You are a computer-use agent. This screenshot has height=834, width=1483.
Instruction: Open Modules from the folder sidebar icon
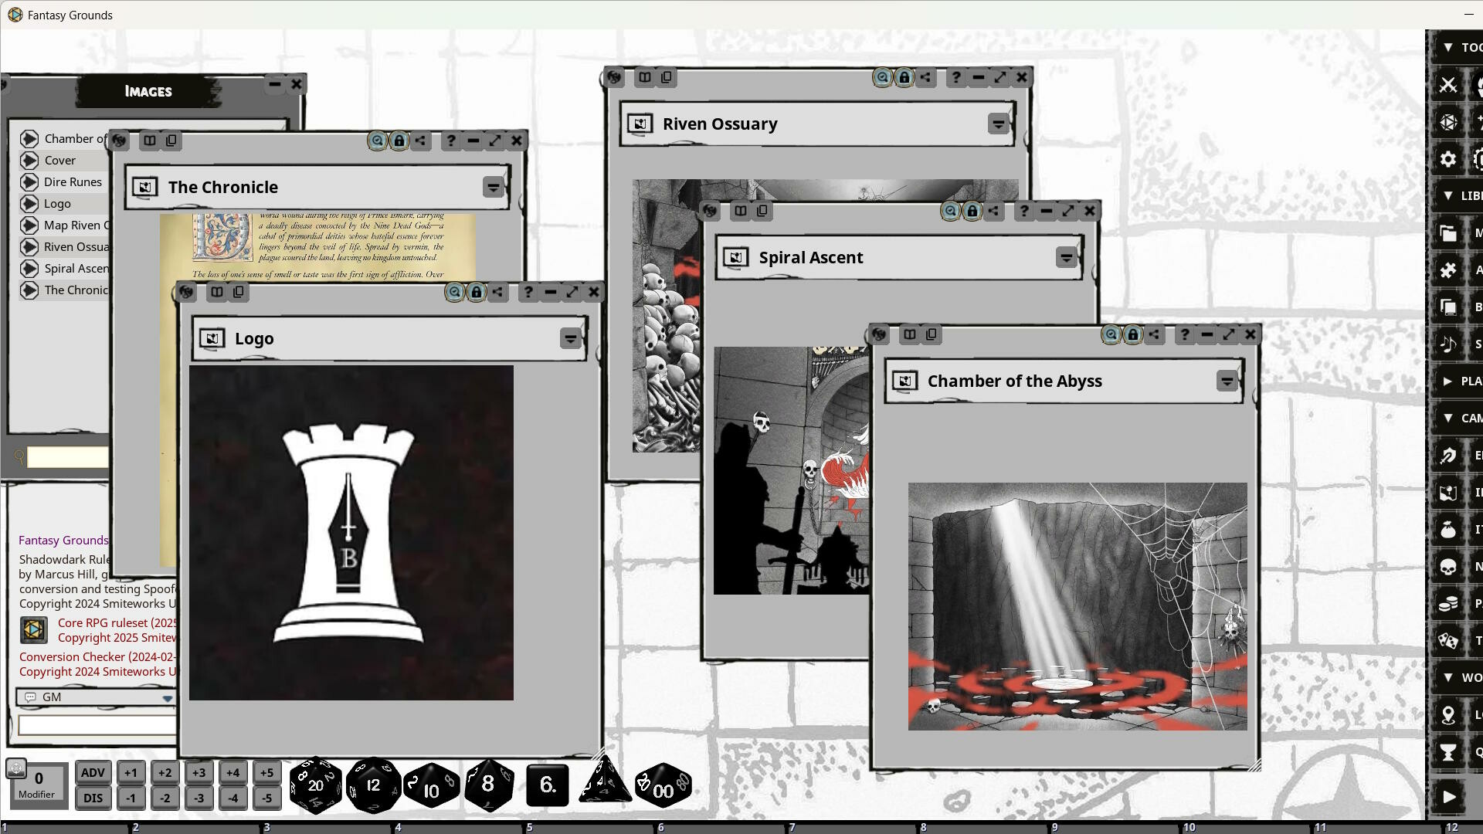(x=1448, y=233)
